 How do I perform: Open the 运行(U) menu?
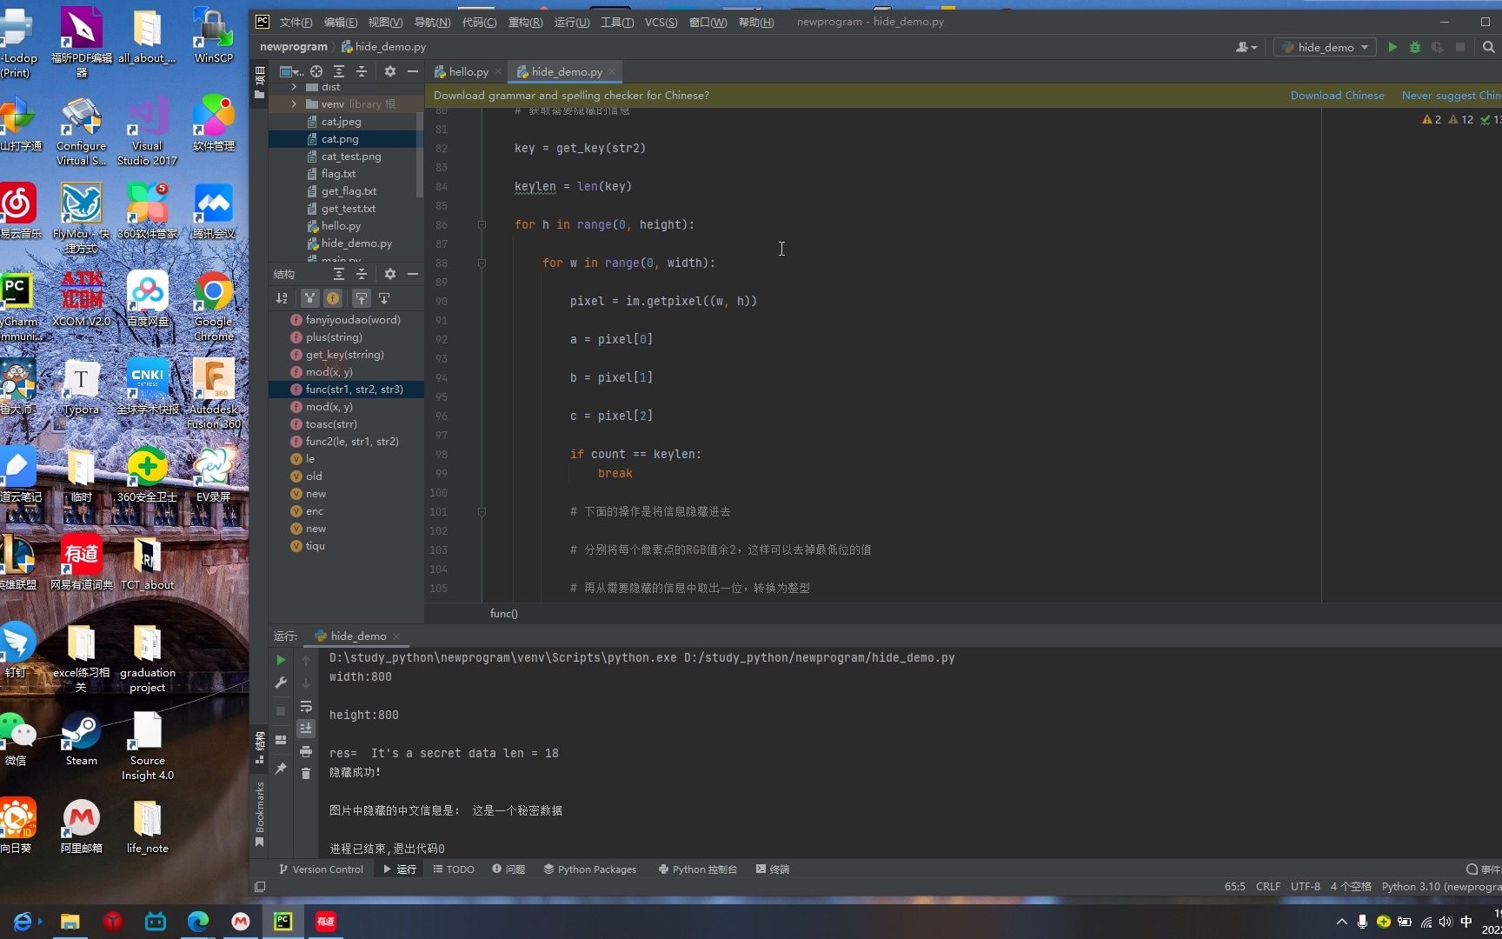571,22
